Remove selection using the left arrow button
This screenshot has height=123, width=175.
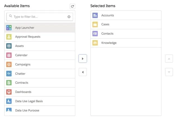tap(83, 72)
